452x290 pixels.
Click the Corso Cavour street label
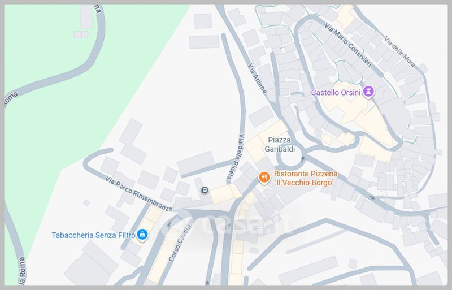tap(180, 243)
